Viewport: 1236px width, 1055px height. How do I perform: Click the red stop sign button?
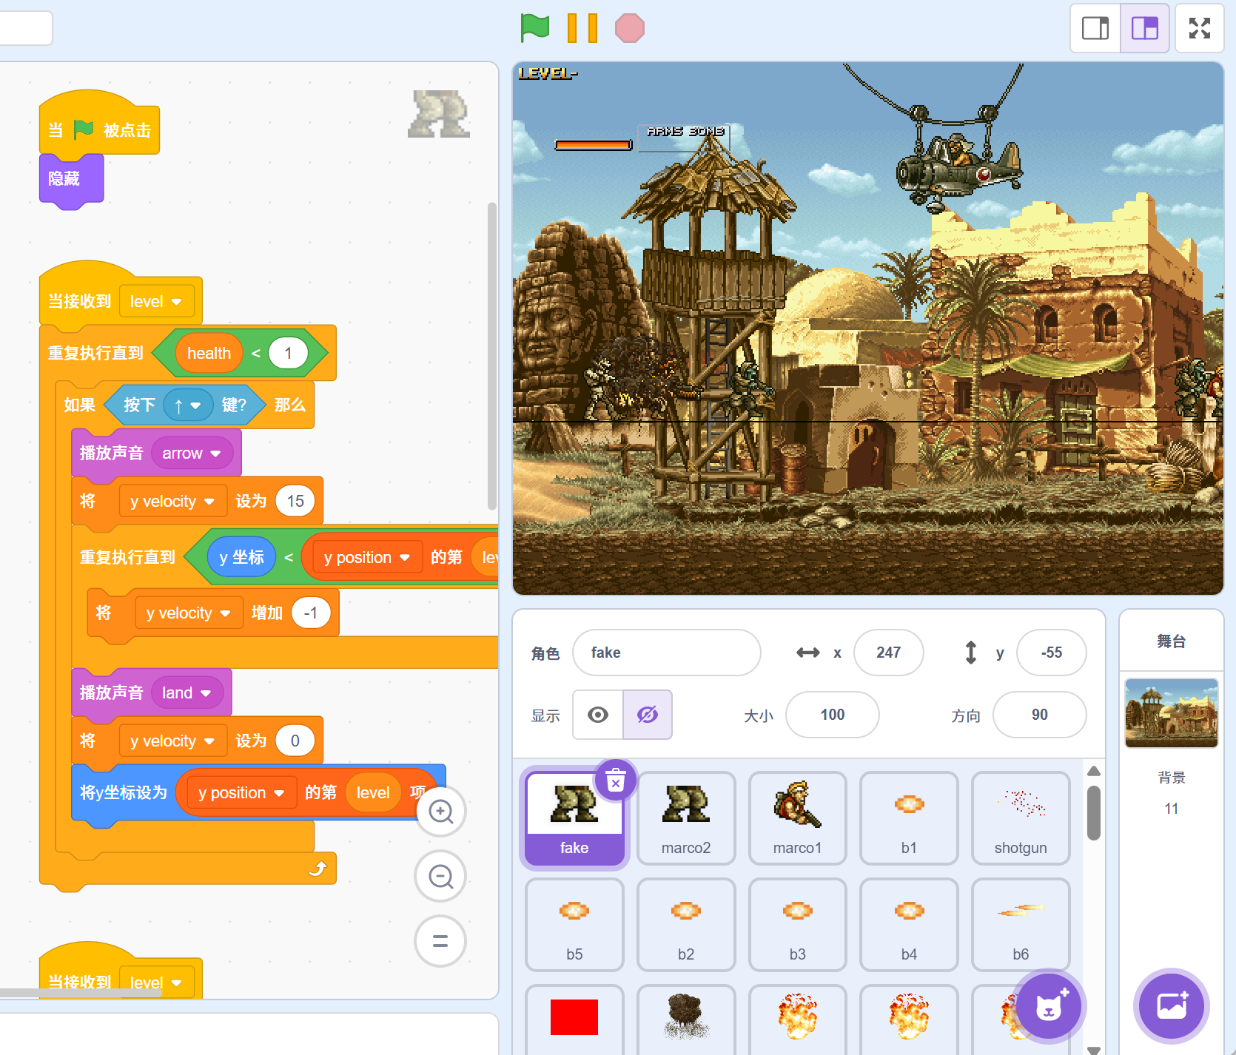[629, 28]
